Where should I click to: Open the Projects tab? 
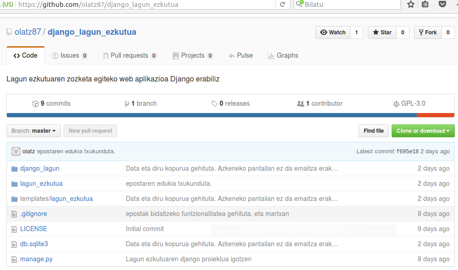(193, 55)
